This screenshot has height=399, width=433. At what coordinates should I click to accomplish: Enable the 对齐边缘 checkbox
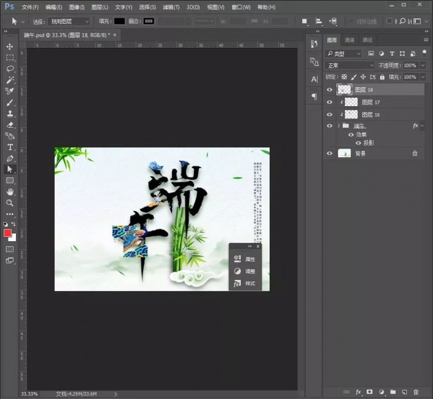pos(351,21)
